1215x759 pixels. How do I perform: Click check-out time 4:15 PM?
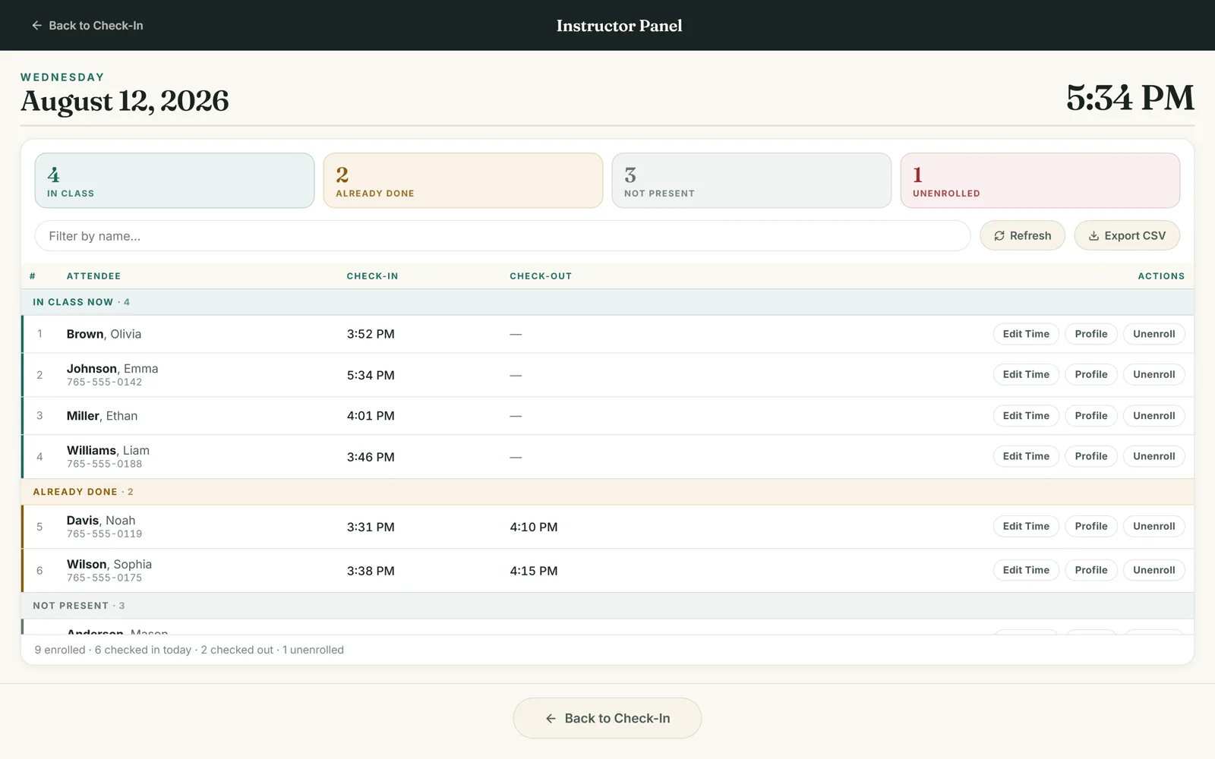tap(534, 571)
